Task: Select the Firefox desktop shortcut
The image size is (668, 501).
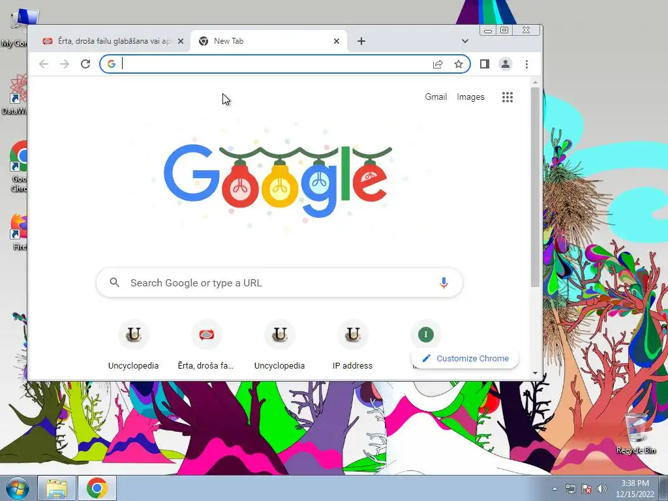Action: pyautogui.click(x=18, y=232)
